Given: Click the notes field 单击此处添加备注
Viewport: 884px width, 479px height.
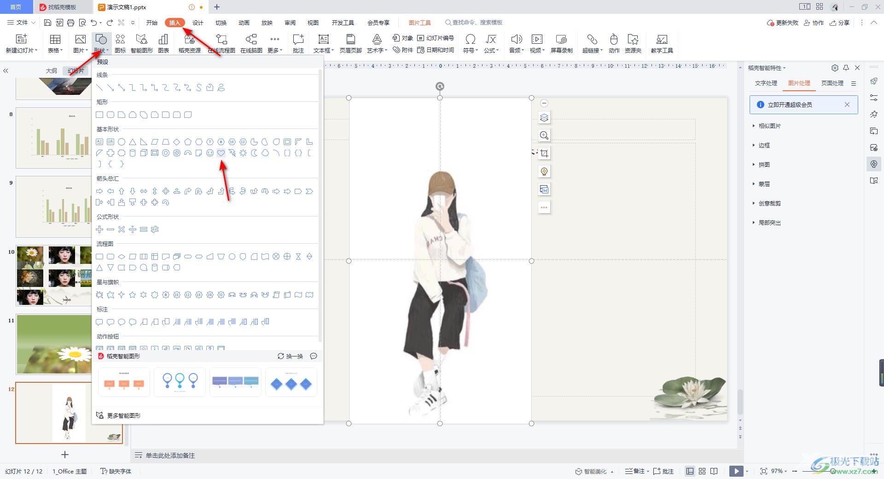Looking at the screenshot, I should click(170, 456).
